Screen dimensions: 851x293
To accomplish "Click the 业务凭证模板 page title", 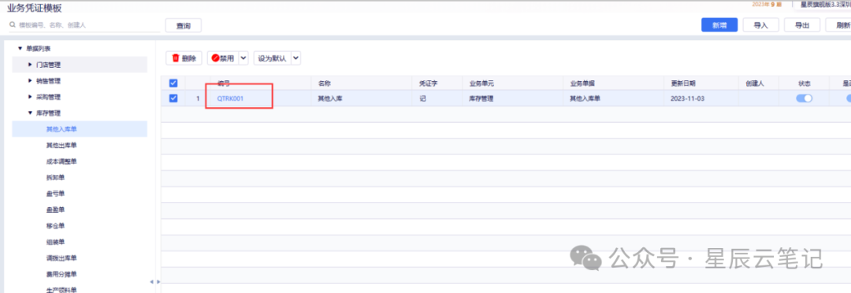I will click(x=34, y=8).
